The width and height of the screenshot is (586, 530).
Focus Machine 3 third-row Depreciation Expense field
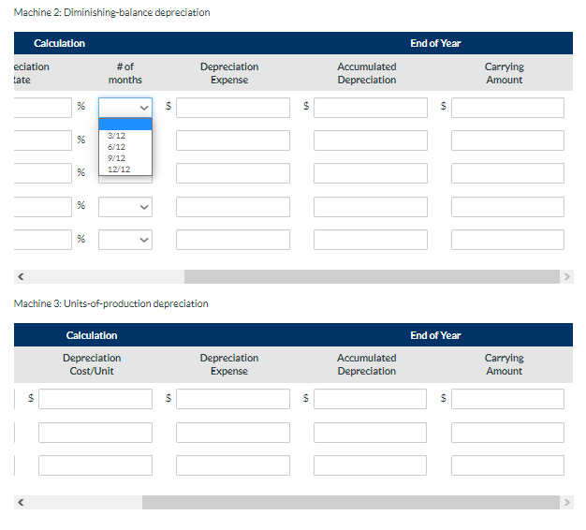click(x=233, y=465)
